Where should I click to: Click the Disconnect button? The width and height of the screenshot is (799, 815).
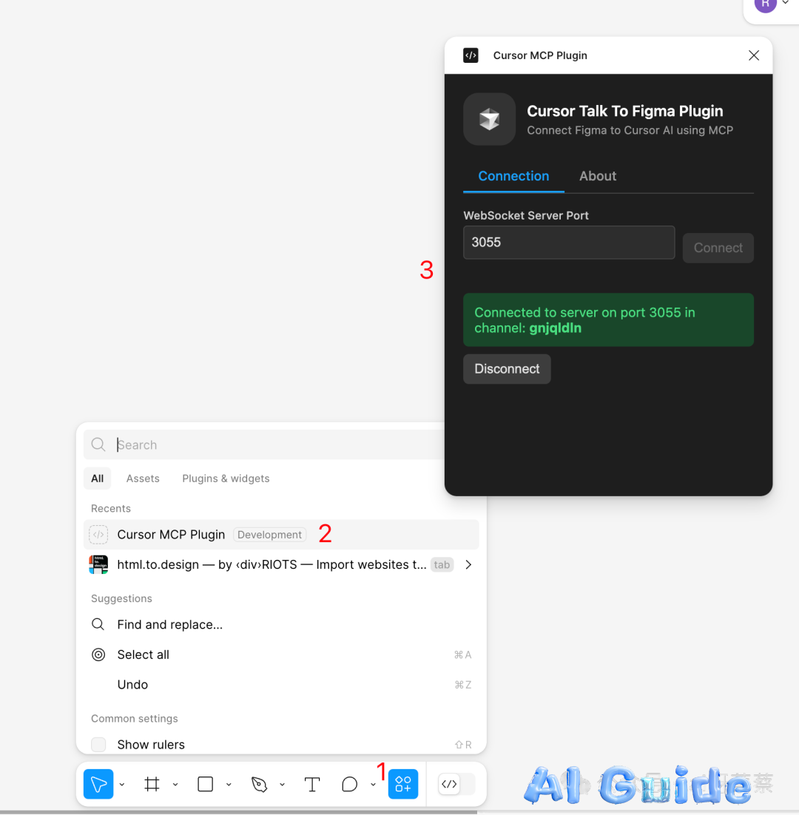coord(507,369)
